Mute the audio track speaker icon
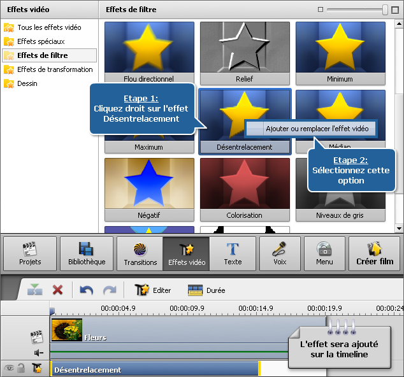Image resolution: width=404 pixels, height=377 pixels. 38,352
